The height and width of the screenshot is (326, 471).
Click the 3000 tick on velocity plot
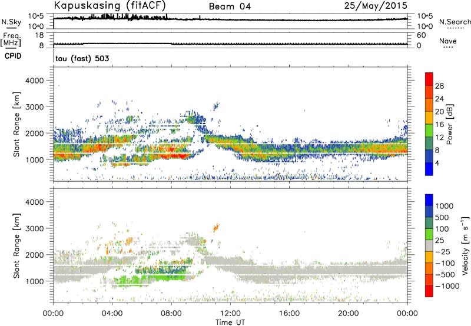35,228
